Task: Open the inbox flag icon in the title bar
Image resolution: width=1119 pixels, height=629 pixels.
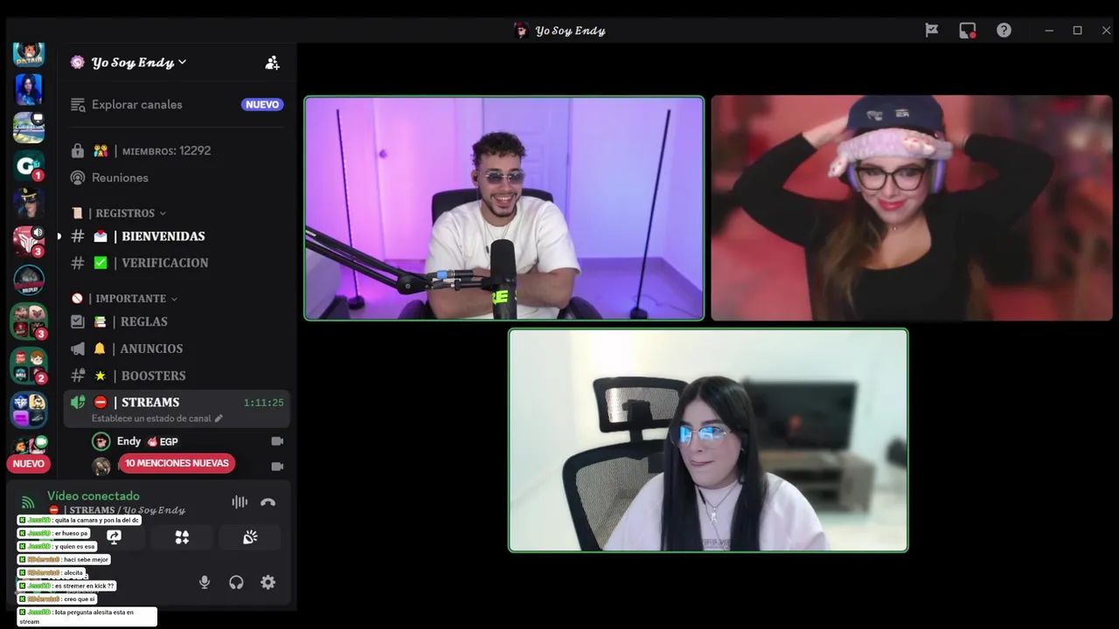Action: (x=932, y=31)
